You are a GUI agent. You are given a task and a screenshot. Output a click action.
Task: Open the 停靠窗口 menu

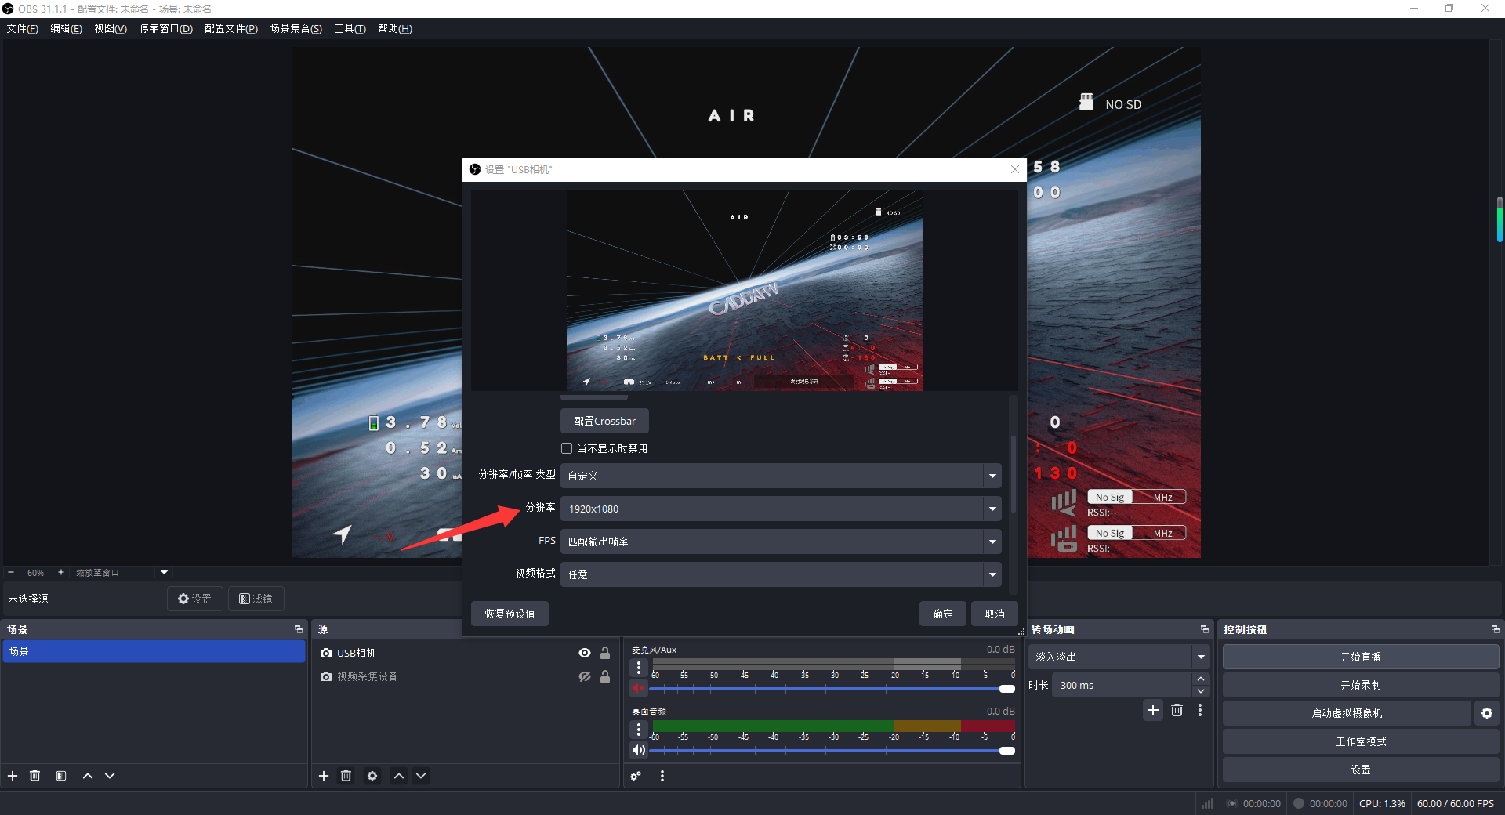(166, 28)
